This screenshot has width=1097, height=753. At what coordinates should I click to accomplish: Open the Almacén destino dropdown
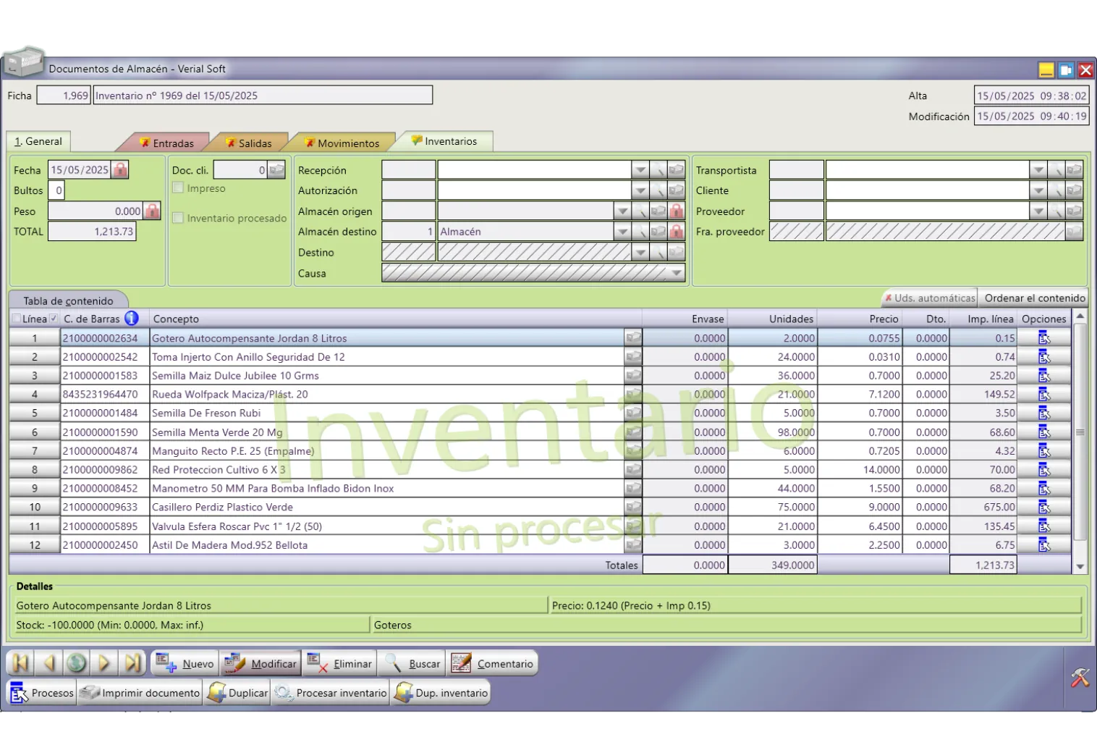[x=622, y=232]
